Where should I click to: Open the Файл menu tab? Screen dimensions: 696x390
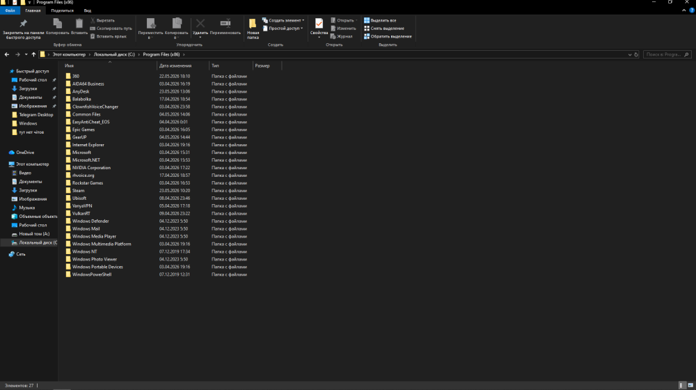click(x=10, y=10)
